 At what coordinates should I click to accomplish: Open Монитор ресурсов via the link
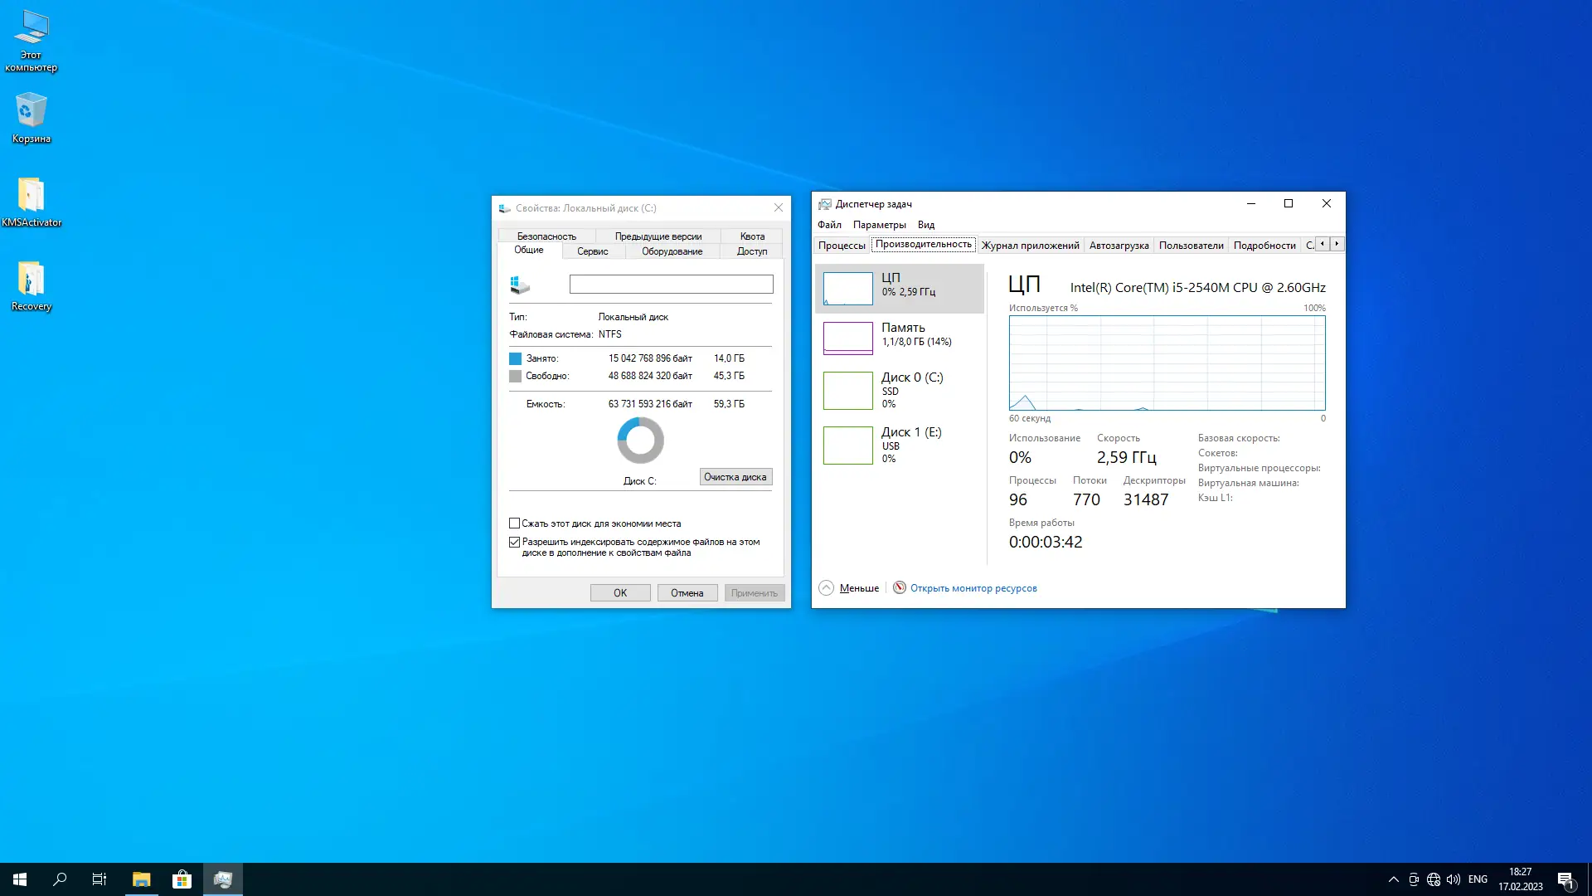973,587
